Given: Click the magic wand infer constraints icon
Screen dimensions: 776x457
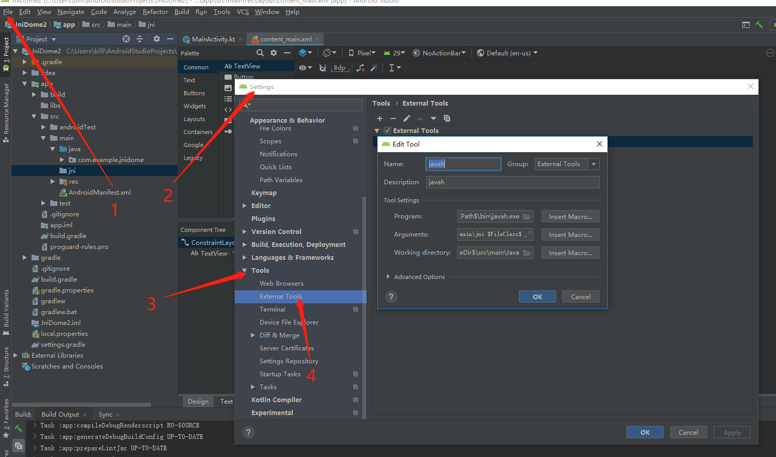Looking at the screenshot, I should pyautogui.click(x=374, y=68).
